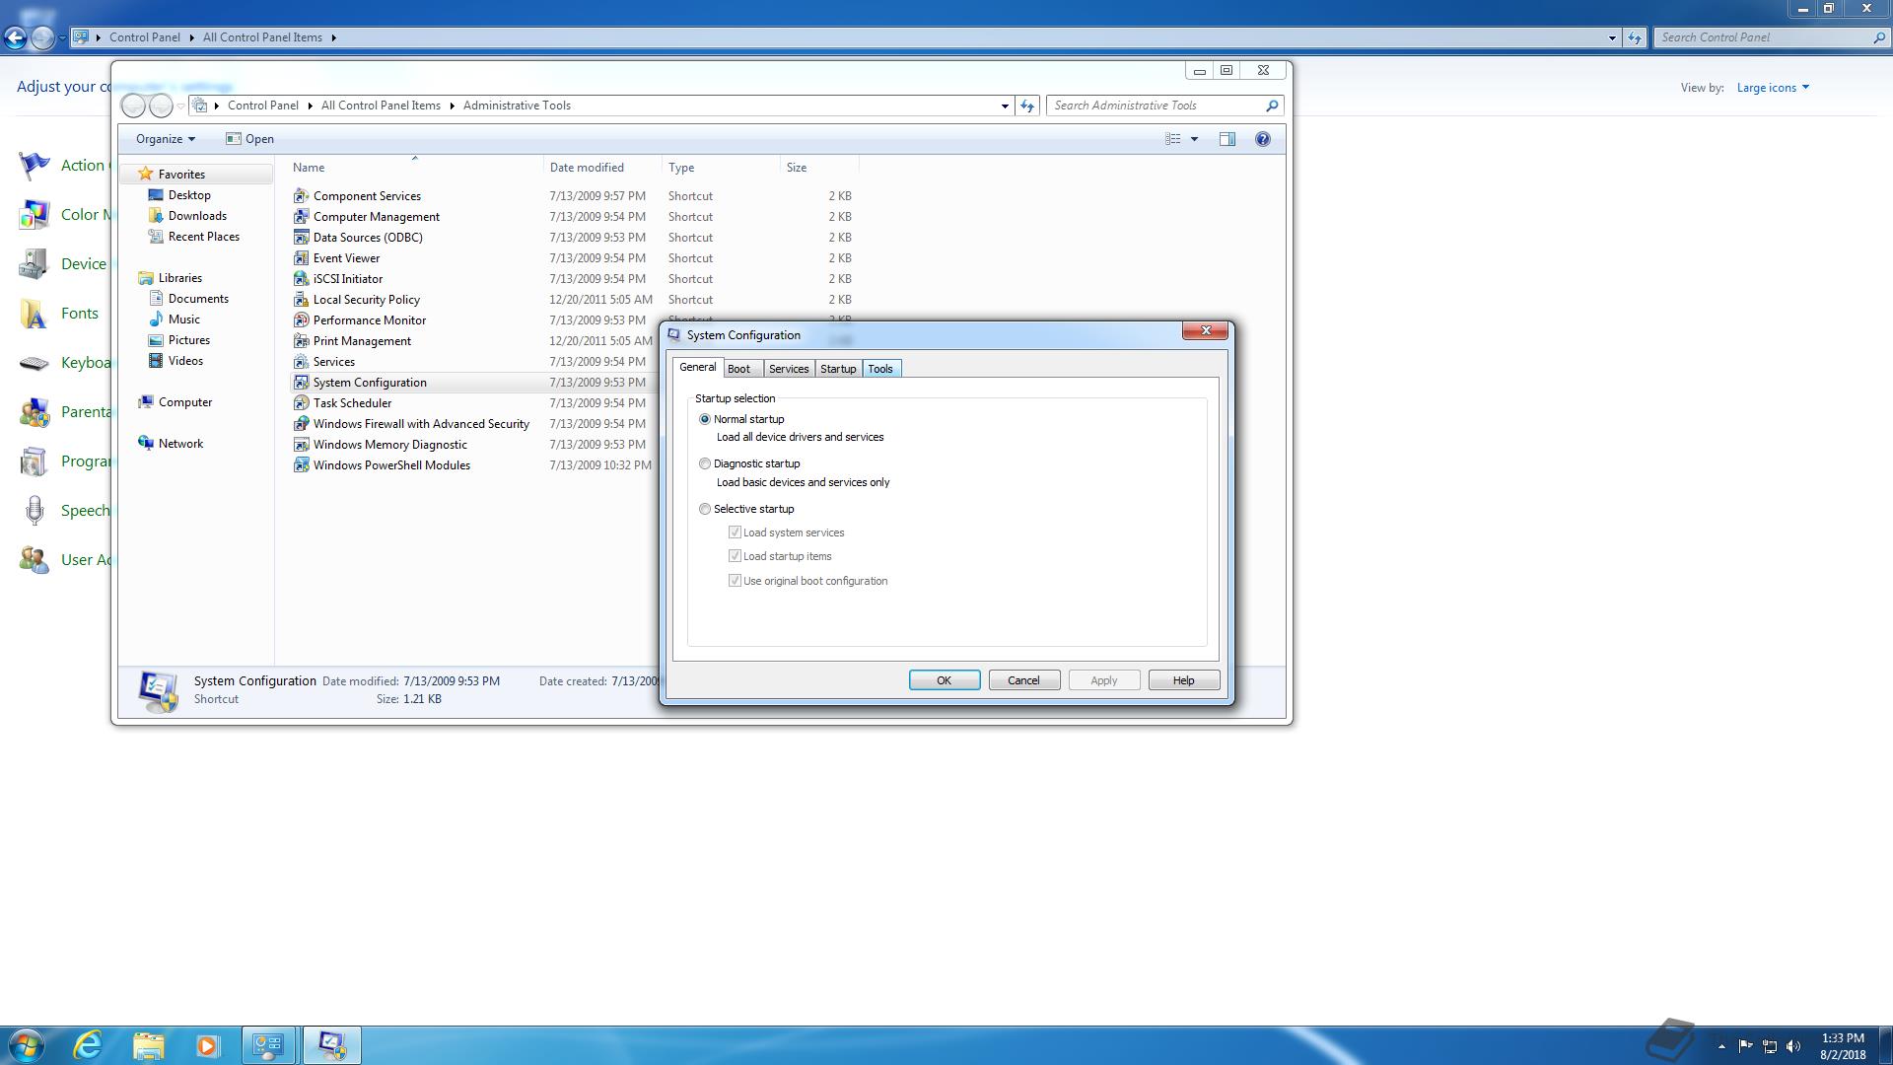Viewport: 1893px width, 1065px height.
Task: Expand the view options dropdown arrow
Action: tap(1194, 139)
